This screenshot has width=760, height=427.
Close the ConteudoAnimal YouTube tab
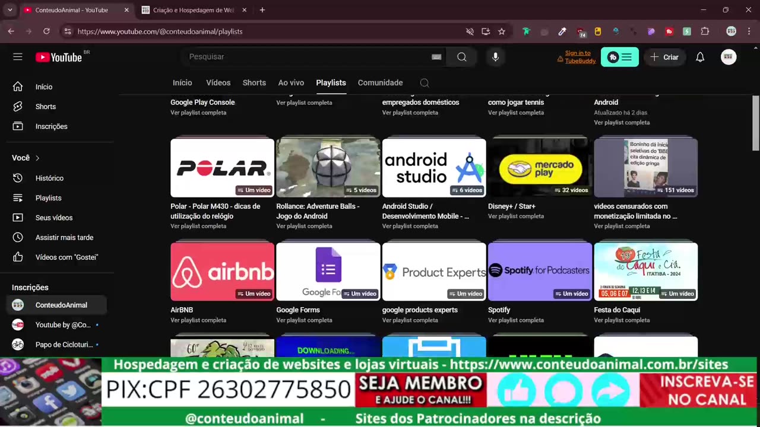point(126,10)
